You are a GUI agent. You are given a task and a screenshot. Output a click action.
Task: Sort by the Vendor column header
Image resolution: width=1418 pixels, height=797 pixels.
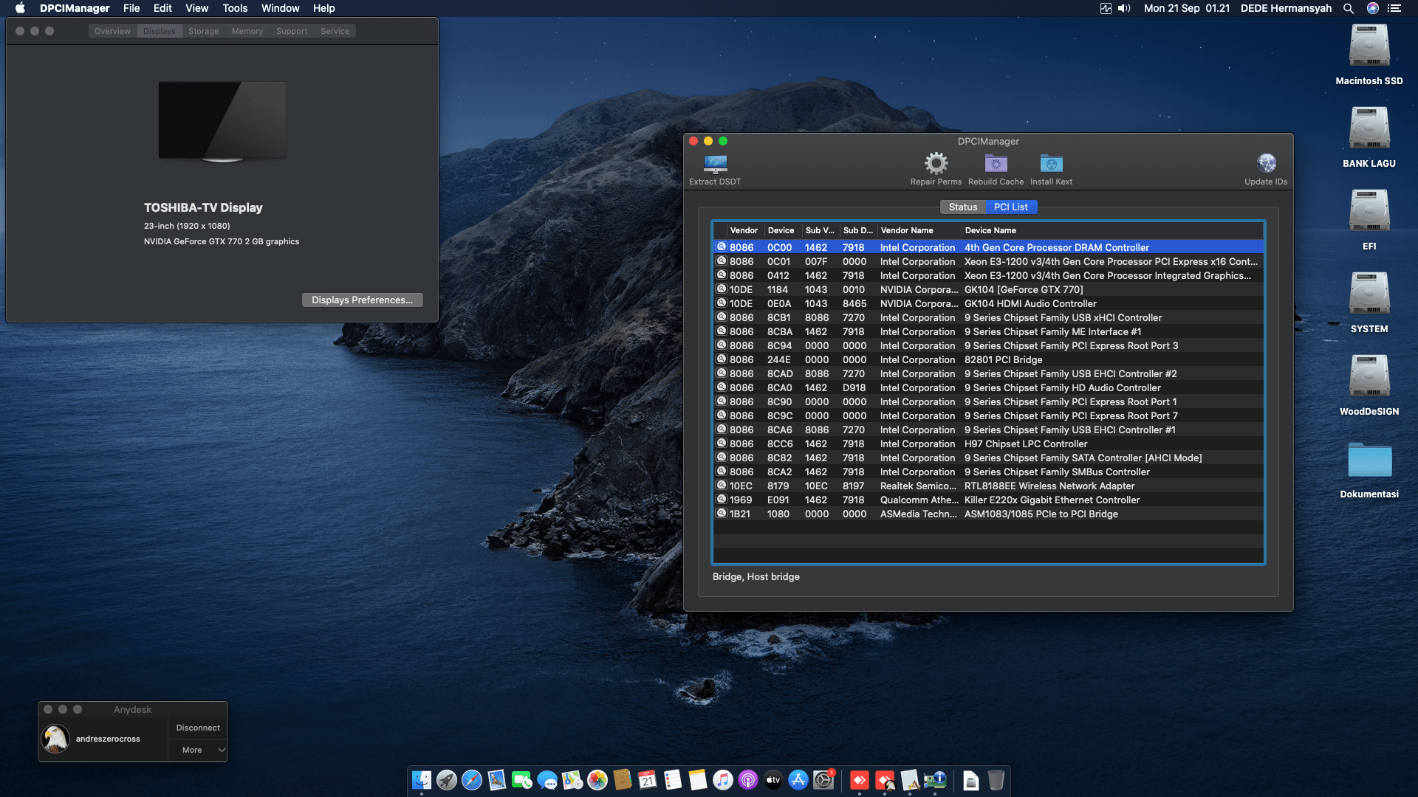tap(744, 230)
